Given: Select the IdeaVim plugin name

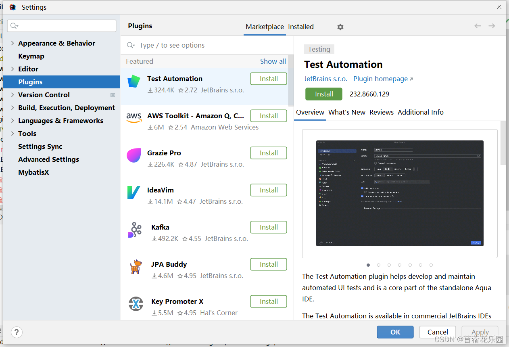Looking at the screenshot, I should pos(161,190).
